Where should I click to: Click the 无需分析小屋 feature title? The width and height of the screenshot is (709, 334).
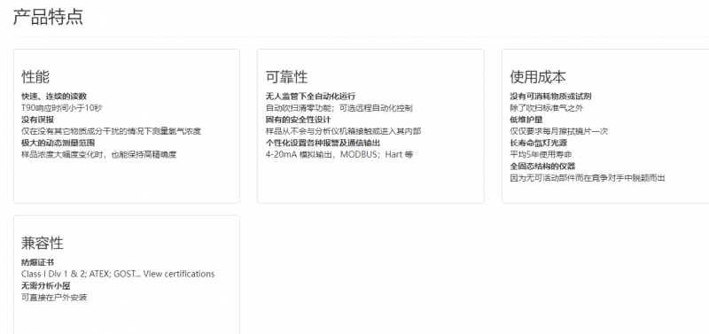(x=46, y=286)
